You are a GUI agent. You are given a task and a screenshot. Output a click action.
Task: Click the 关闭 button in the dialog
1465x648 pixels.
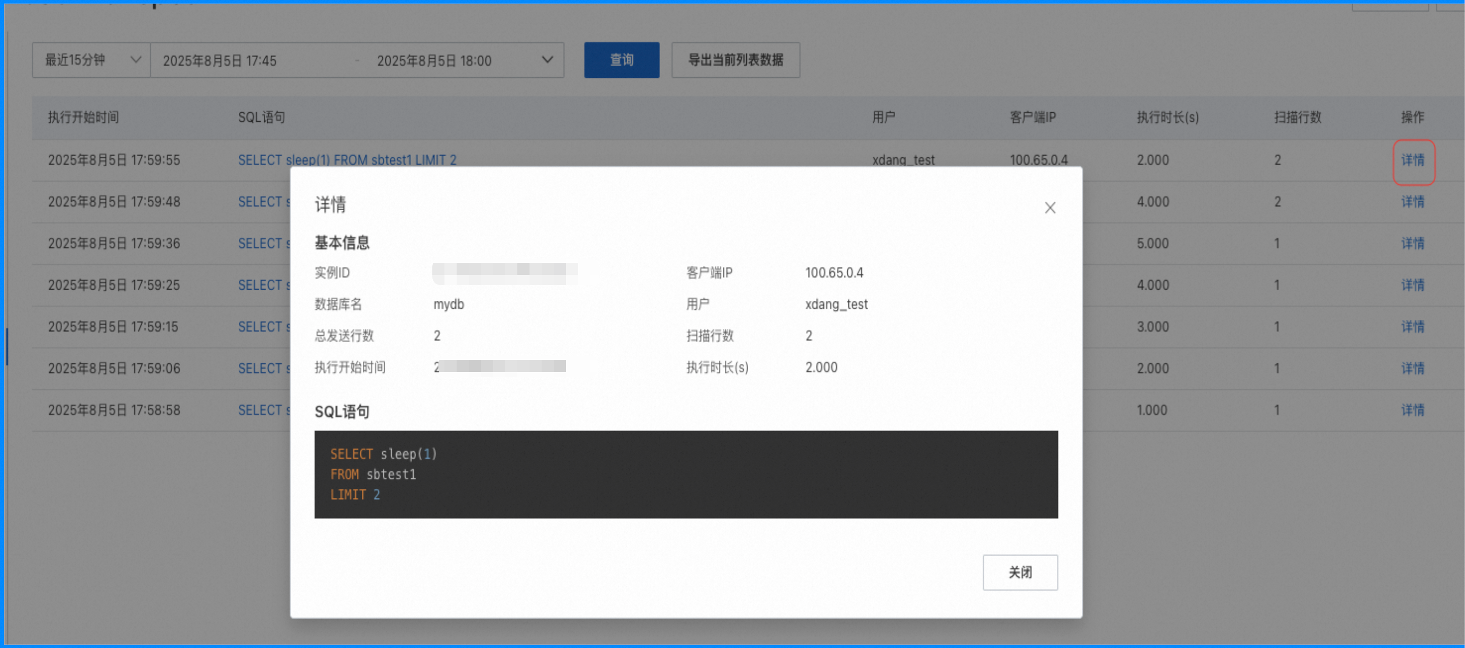(1020, 572)
